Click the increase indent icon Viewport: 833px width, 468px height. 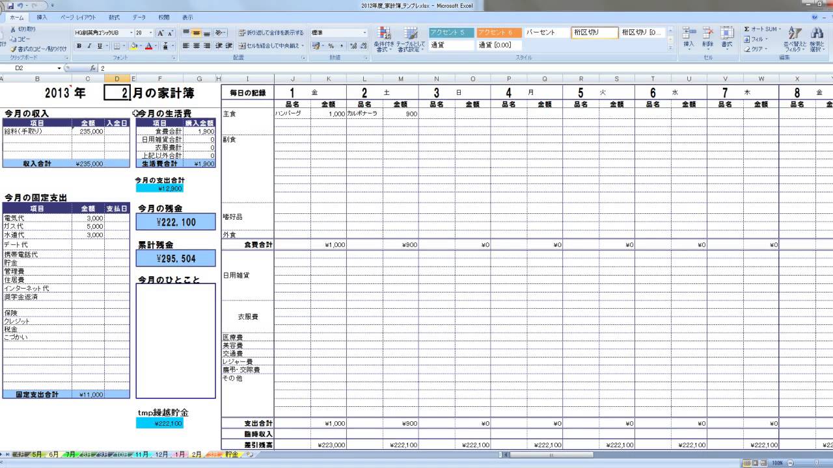(x=229, y=46)
